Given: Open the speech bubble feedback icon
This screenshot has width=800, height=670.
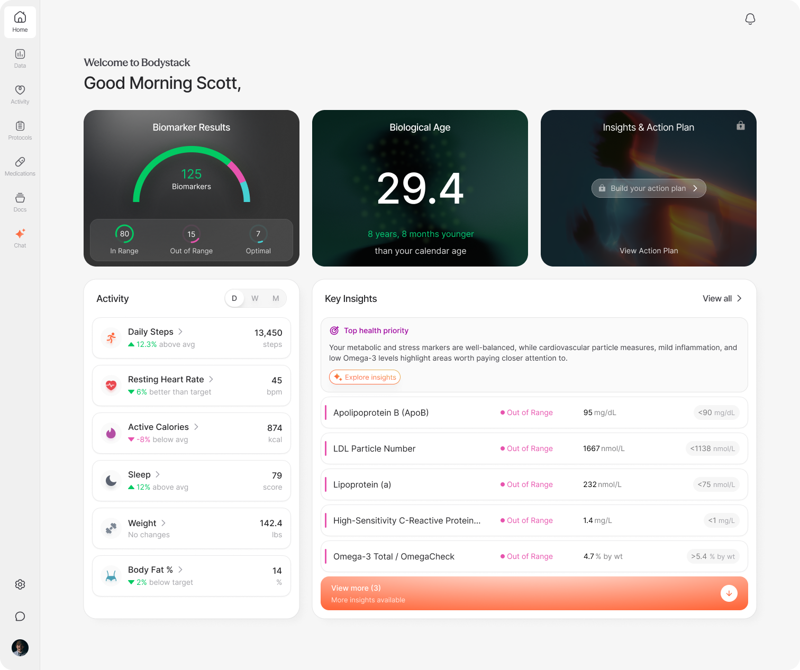Looking at the screenshot, I should click(x=20, y=616).
